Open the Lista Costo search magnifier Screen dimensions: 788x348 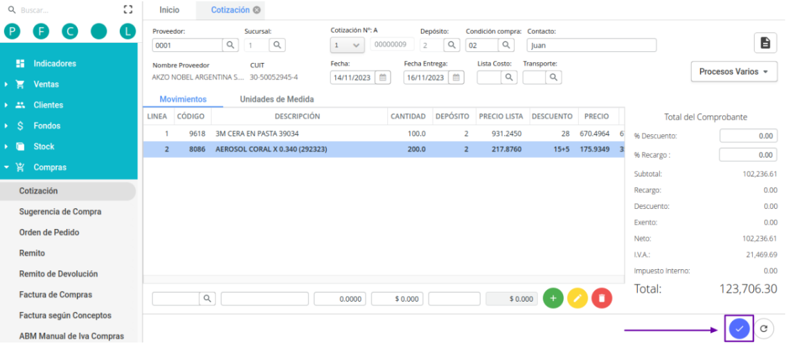coord(509,77)
